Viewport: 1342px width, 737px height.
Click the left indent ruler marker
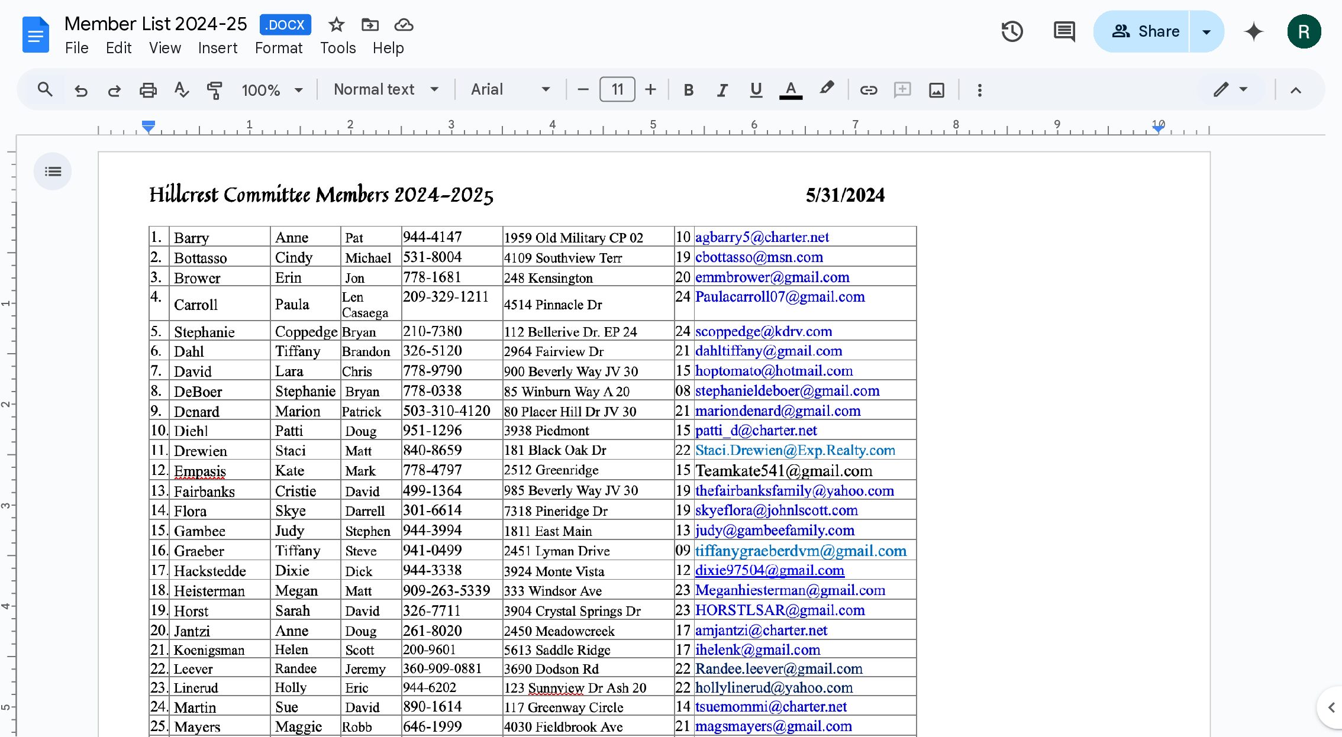coord(149,127)
